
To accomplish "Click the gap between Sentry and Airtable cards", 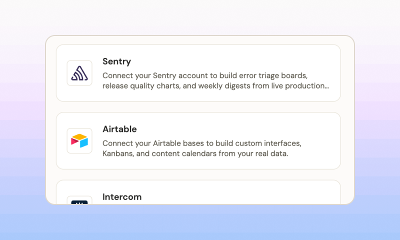I will pyautogui.click(x=198, y=107).
